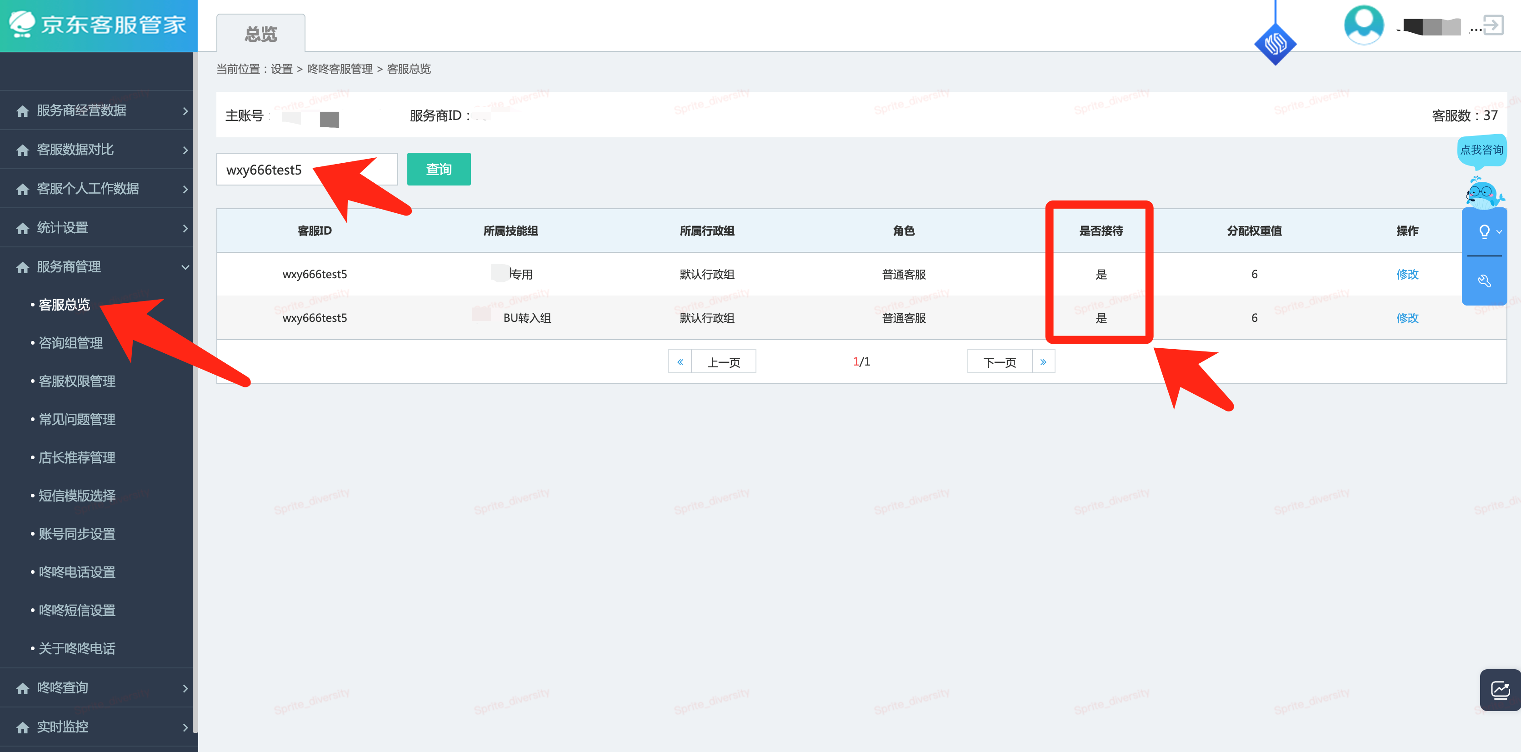Select the 总览 tab
This screenshot has width=1521, height=752.
click(260, 34)
